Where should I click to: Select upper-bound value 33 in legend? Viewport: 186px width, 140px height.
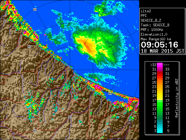pyautogui.click(x=167, y=69)
